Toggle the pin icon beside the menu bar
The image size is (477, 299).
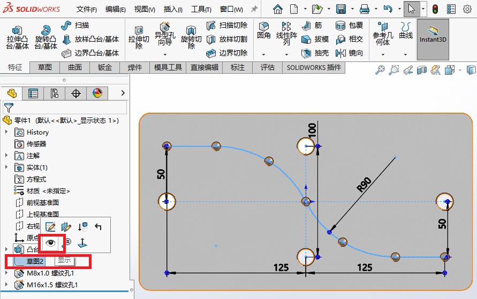(254, 9)
